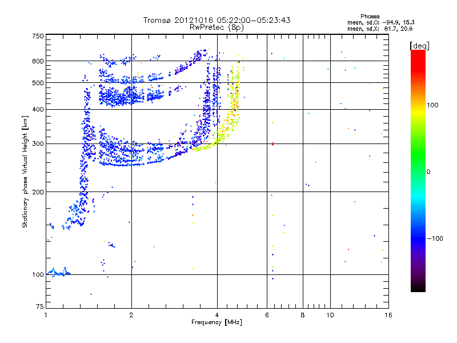Click x-axis tick label '8'

(303, 315)
